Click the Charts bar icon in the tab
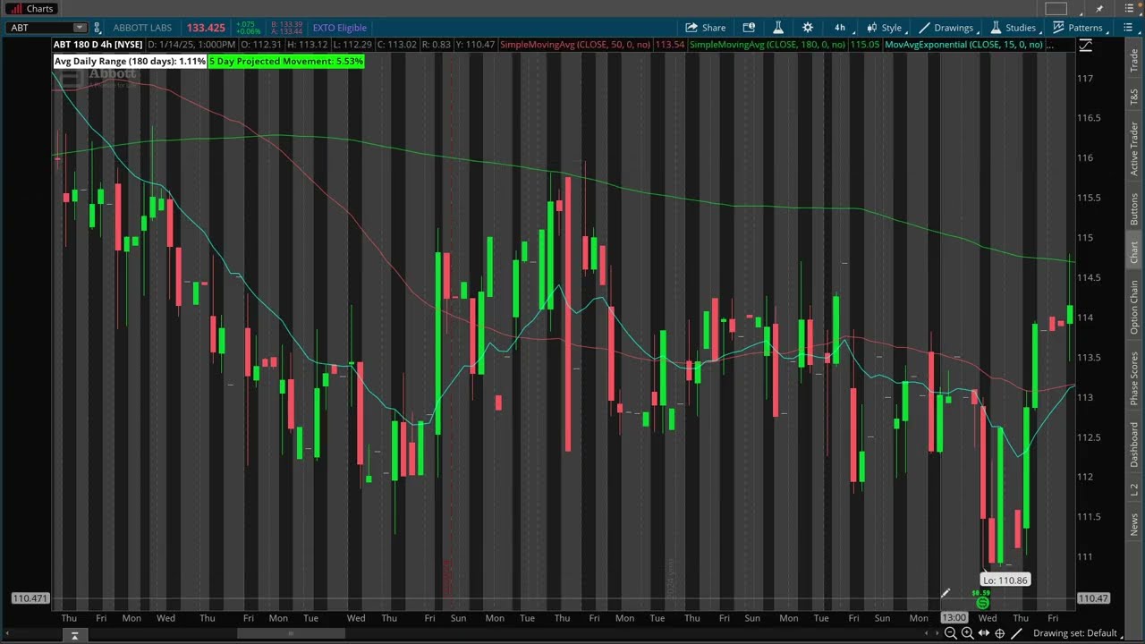This screenshot has height=644, width=1145. pos(15,8)
